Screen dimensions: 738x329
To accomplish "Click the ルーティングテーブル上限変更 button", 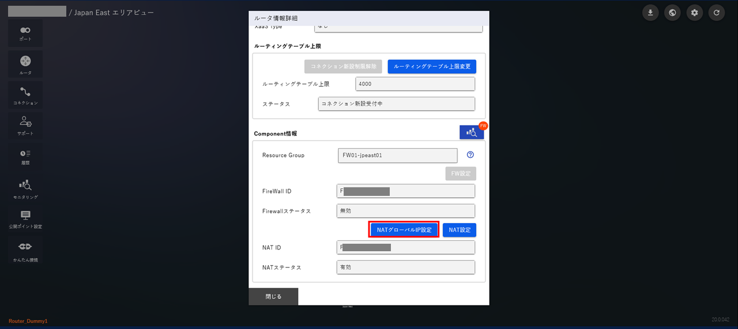I will (x=432, y=66).
